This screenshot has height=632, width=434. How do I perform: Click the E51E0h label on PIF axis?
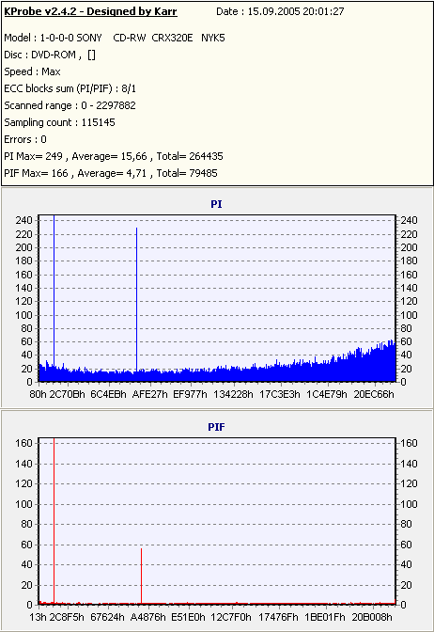coord(188,618)
